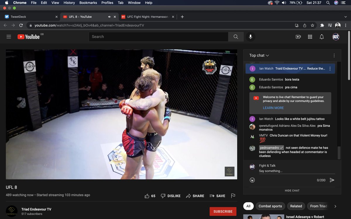Open the History menu
This screenshot has width=351, height=219.
pyautogui.click(x=69, y=3)
